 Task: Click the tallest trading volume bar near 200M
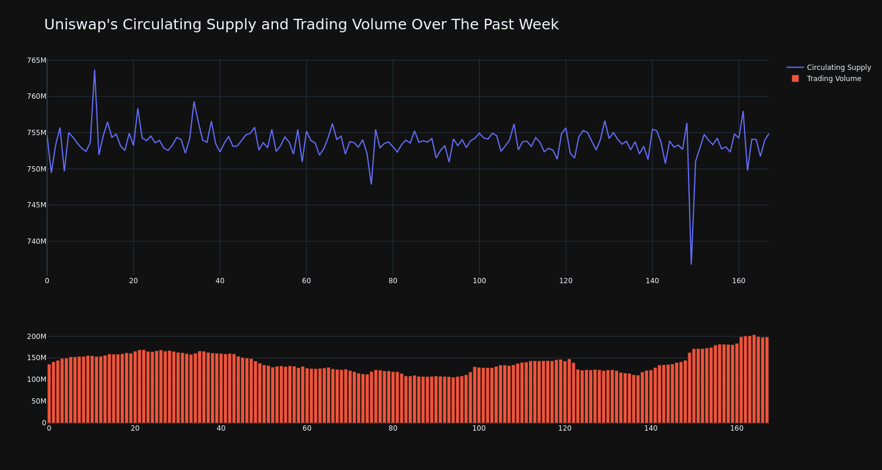point(754,379)
